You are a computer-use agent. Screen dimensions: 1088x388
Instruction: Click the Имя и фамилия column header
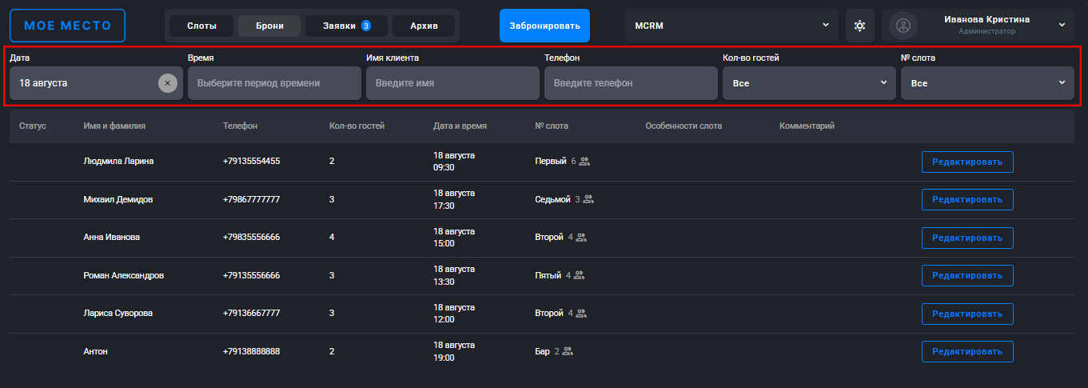coord(114,126)
